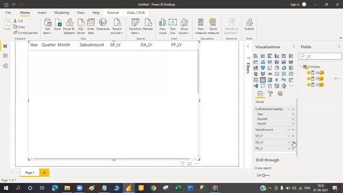Uncheck the PP_LY field checkbox
The image size is (343, 193).
(x=309, y=79)
